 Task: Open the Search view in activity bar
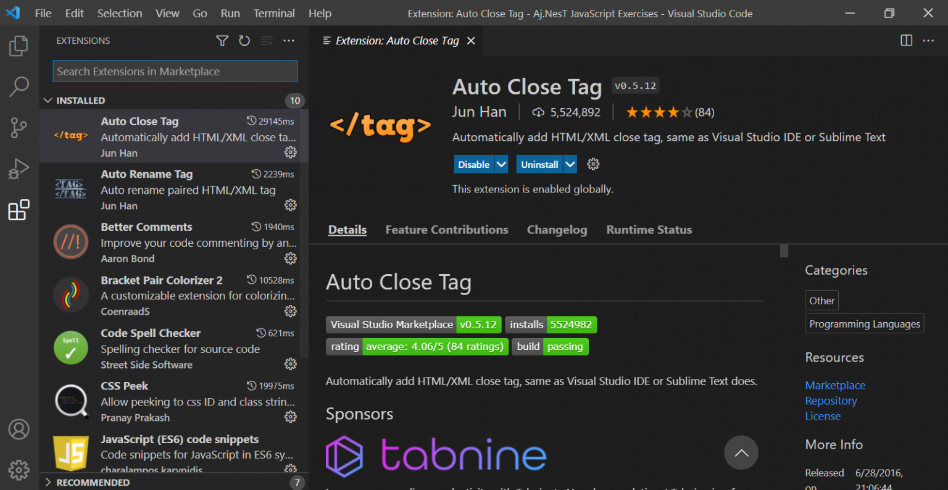coord(19,87)
